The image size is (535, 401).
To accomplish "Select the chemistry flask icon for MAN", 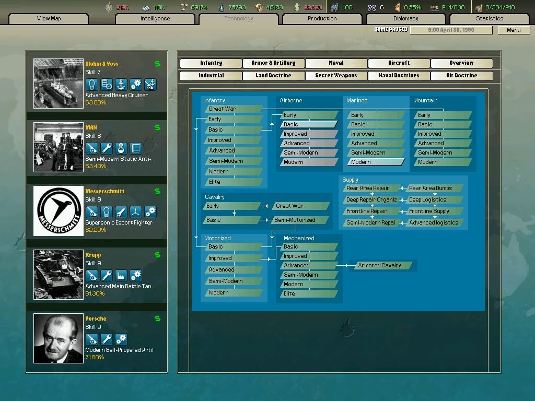I will point(121,148).
